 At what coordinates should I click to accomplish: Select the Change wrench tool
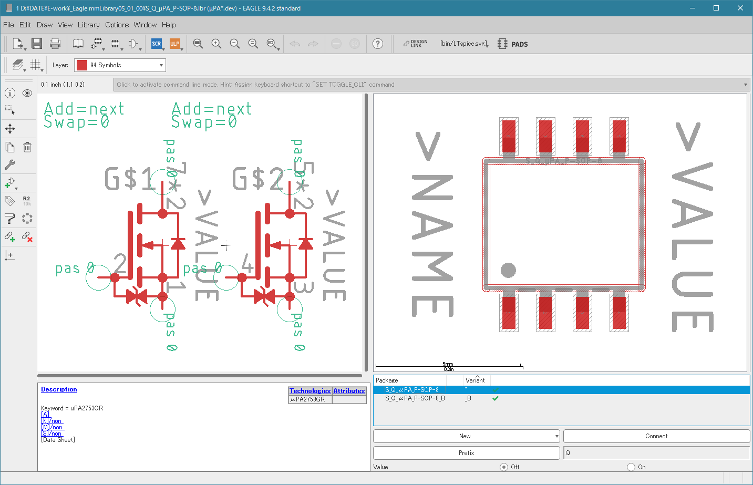point(10,164)
